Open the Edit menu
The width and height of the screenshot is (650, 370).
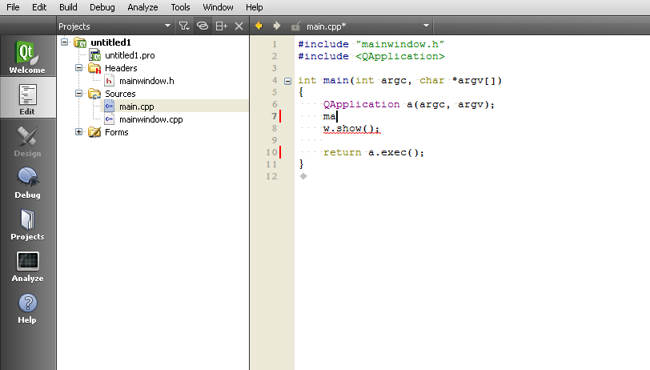(x=39, y=7)
